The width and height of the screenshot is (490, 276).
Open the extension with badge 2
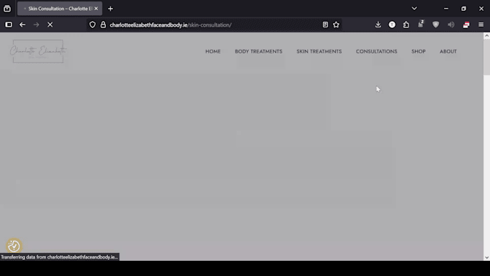click(421, 24)
